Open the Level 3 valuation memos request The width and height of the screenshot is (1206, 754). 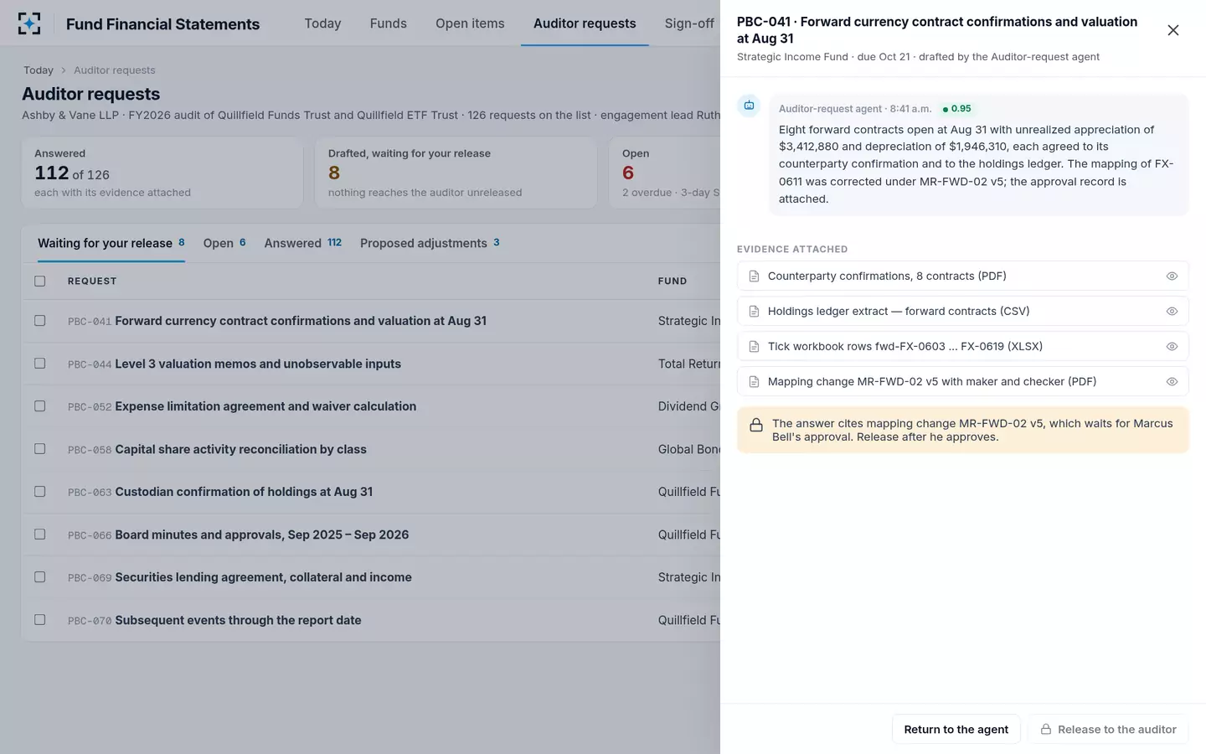258,364
